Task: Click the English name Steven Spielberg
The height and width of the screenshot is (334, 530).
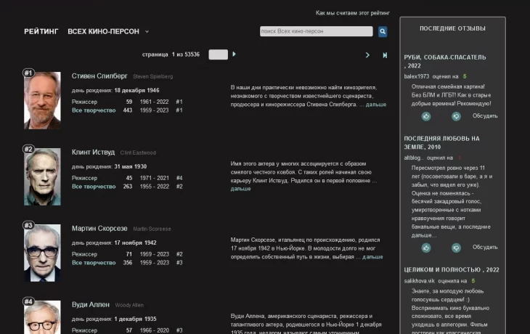Action: (152, 77)
